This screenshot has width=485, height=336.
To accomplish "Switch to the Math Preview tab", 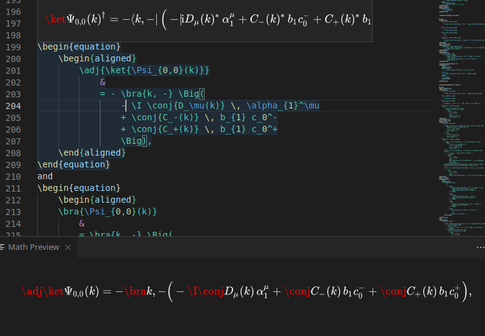I will [33, 247].
